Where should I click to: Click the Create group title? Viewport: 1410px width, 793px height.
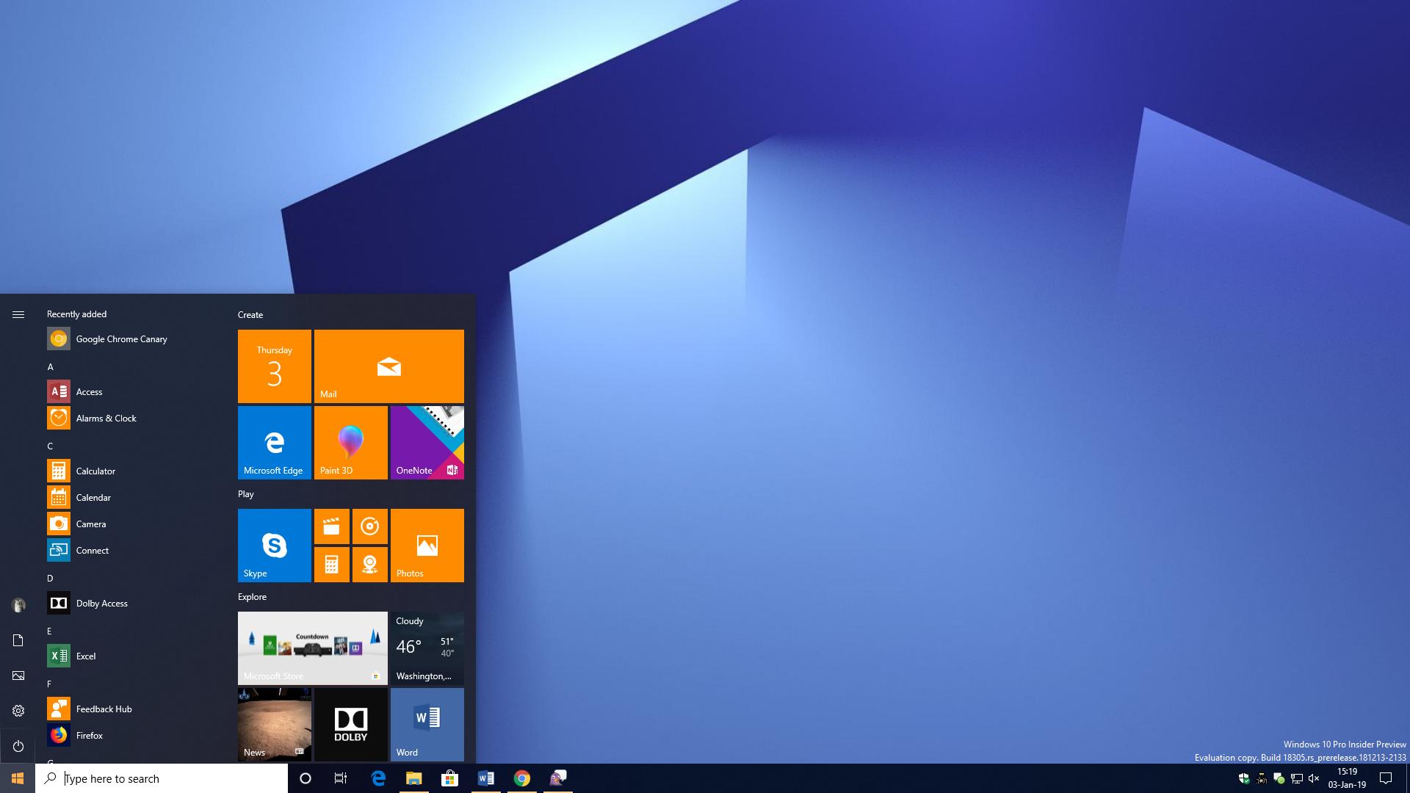coord(250,314)
